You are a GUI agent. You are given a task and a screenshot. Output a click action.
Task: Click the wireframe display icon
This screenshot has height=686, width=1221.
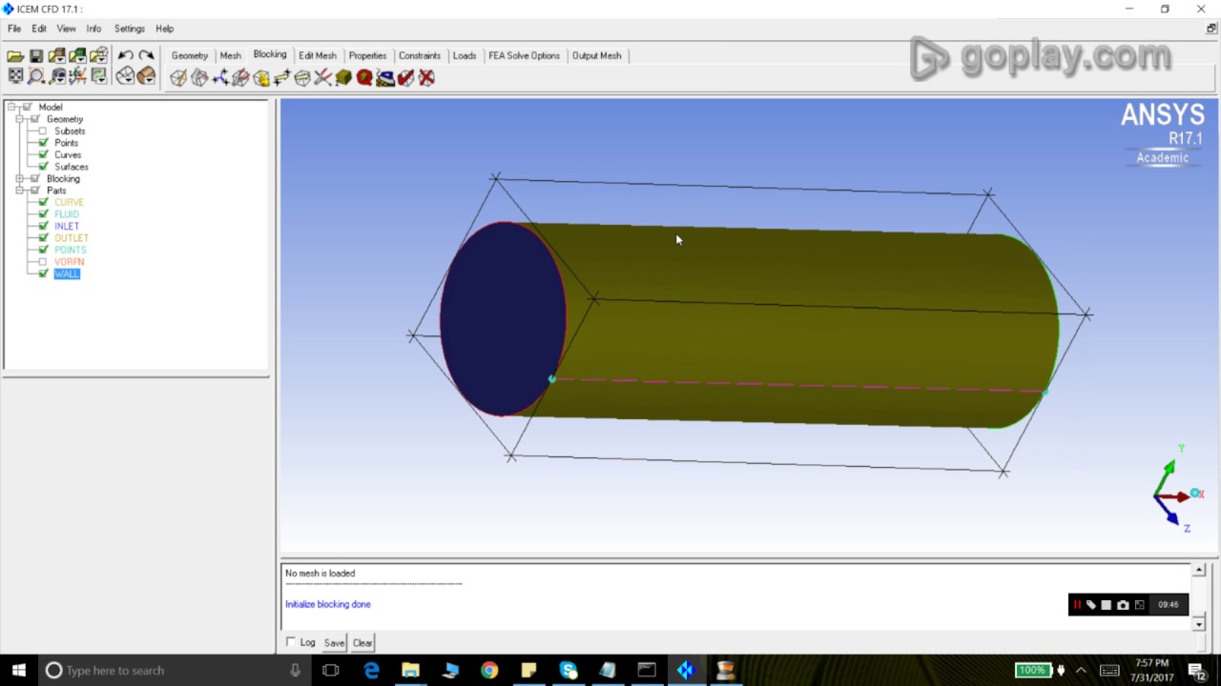pos(125,76)
